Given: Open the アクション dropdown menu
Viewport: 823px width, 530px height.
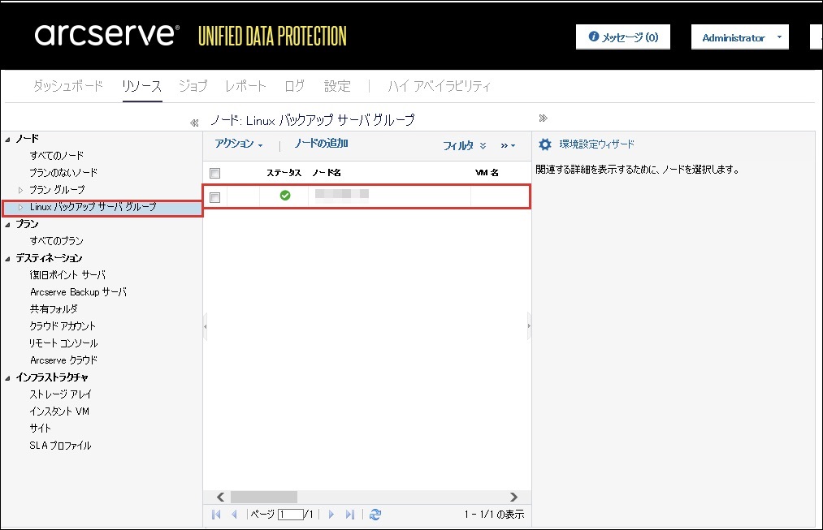Looking at the screenshot, I should point(238,144).
